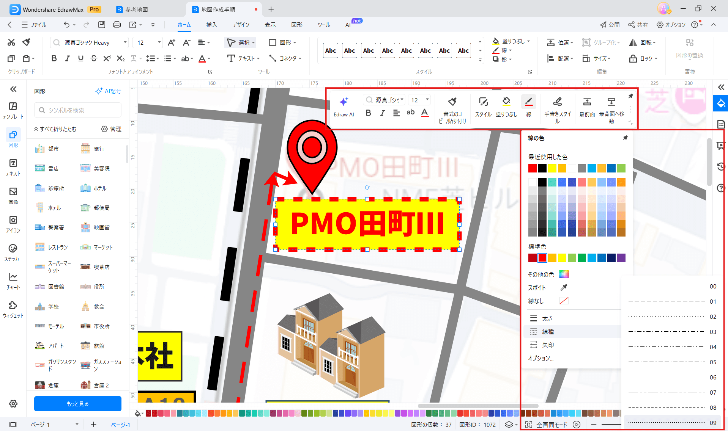Toggle bold formatting in the ribbon

pos(54,58)
